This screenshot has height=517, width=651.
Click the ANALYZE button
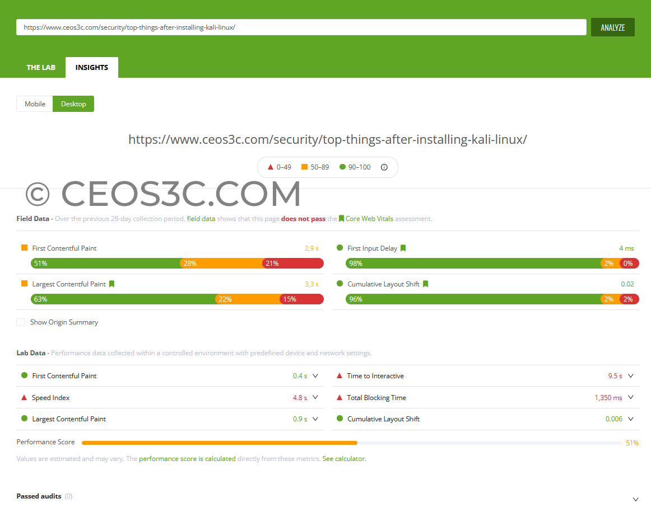click(x=612, y=27)
